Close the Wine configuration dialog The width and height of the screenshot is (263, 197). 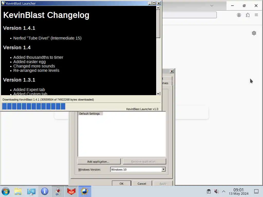tap(172, 71)
